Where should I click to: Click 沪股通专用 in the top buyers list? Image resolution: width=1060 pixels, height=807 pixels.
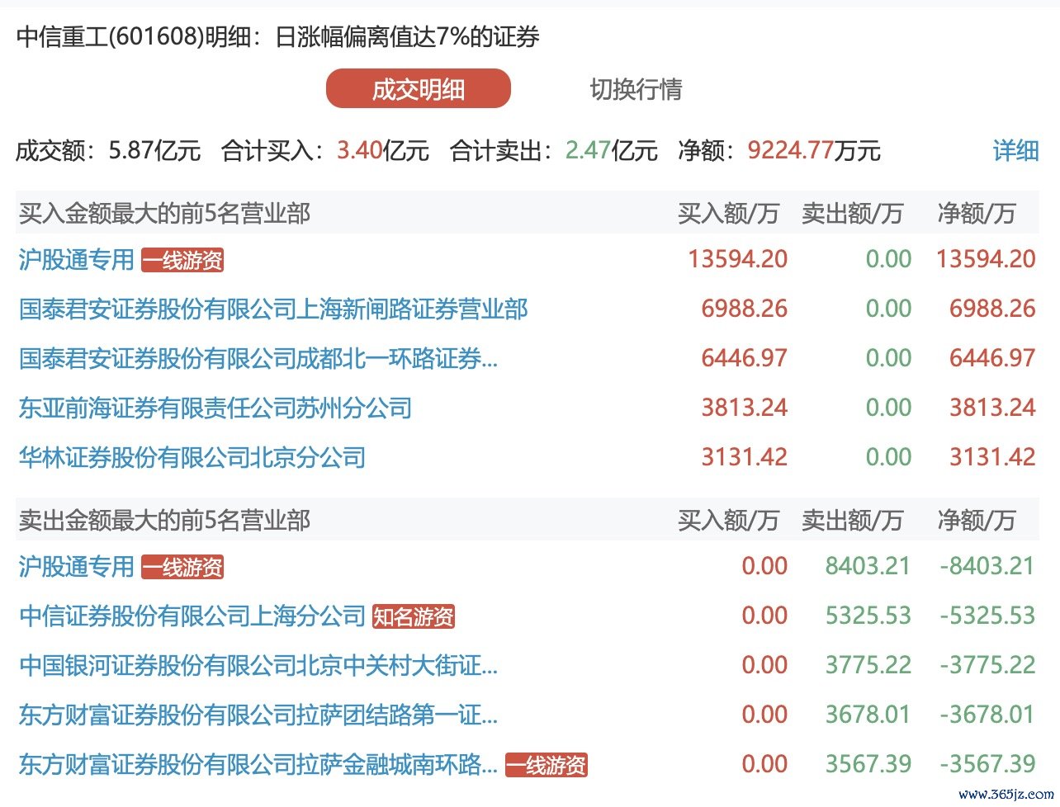click(x=76, y=260)
